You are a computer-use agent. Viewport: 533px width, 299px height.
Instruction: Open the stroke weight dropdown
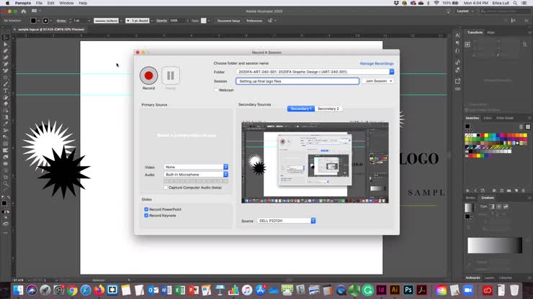click(x=89, y=21)
